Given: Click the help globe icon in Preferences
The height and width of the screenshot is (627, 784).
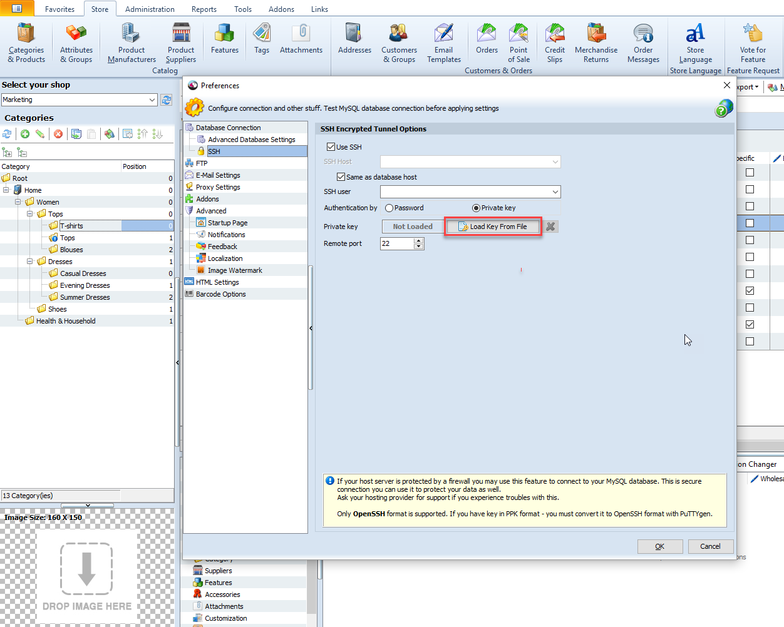Looking at the screenshot, I should pyautogui.click(x=723, y=109).
